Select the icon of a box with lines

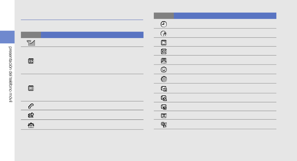click(31, 88)
